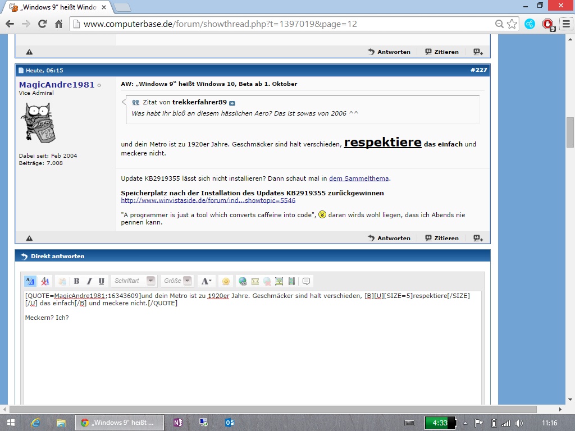Image resolution: width=575 pixels, height=431 pixels.
Task: Click Zitieren on post #227
Action: click(x=442, y=238)
